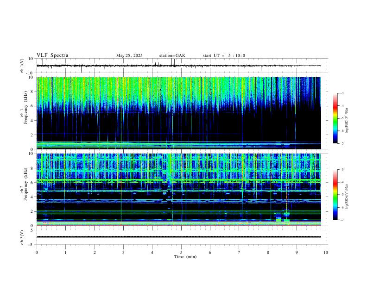Click the ch.1 voltage waveform trace
Image resolution: width=367 pixels, height=283 pixels.
[179, 66]
